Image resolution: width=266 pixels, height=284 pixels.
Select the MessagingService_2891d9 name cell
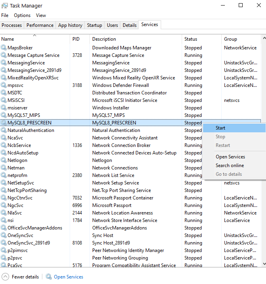tap(34, 70)
